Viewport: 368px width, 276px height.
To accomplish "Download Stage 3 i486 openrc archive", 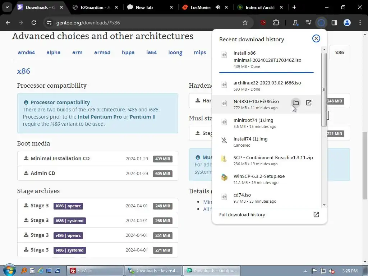I will (x=98, y=235).
